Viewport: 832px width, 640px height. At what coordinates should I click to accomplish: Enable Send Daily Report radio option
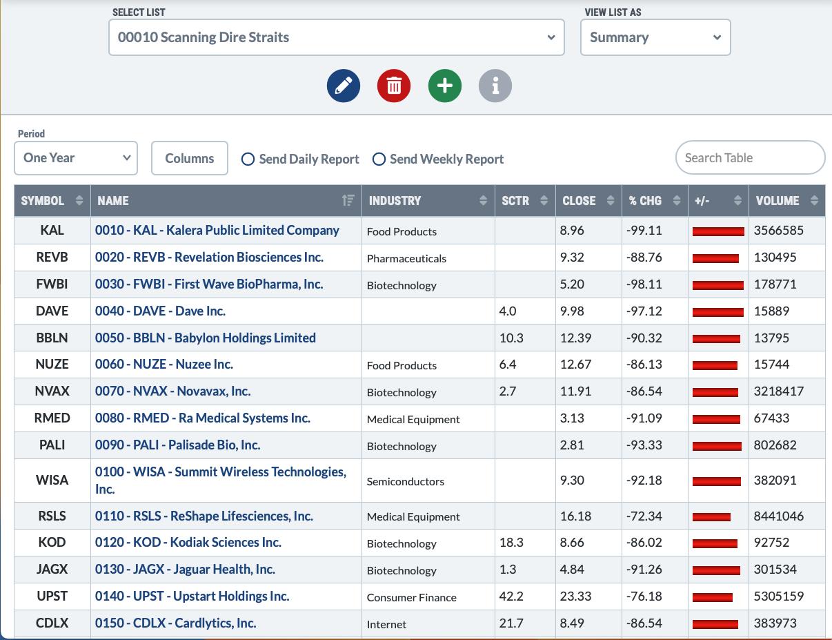pos(248,159)
